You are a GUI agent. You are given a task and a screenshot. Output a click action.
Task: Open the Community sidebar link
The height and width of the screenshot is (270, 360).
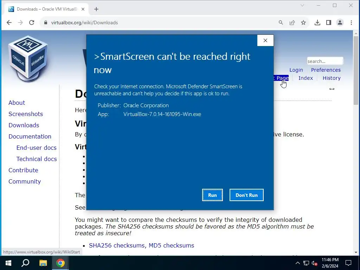point(25,181)
